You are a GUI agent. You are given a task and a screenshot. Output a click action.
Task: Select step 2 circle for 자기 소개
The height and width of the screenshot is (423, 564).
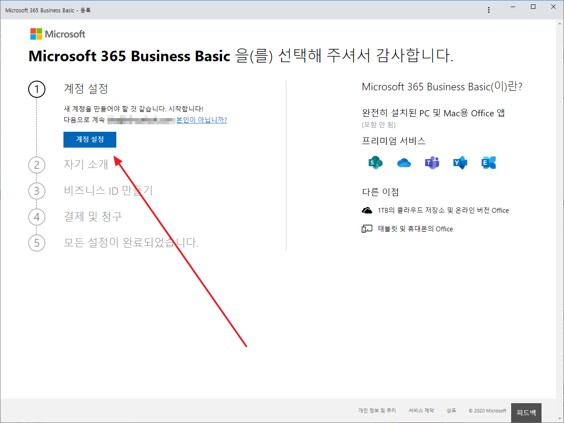(37, 165)
